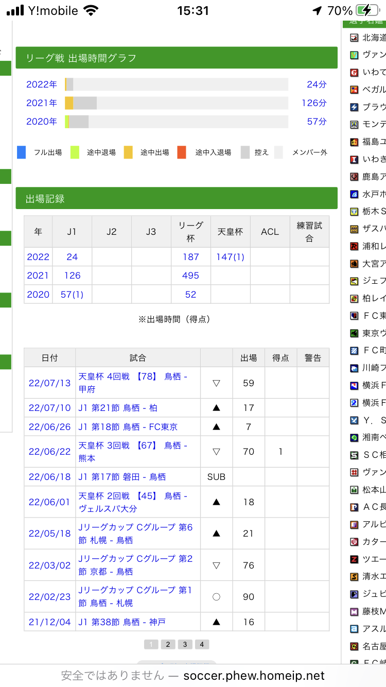Go to page 2 of match records
The image size is (386, 687).
pyautogui.click(x=168, y=644)
